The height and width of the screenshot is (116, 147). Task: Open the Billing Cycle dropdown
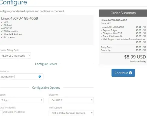15,56
